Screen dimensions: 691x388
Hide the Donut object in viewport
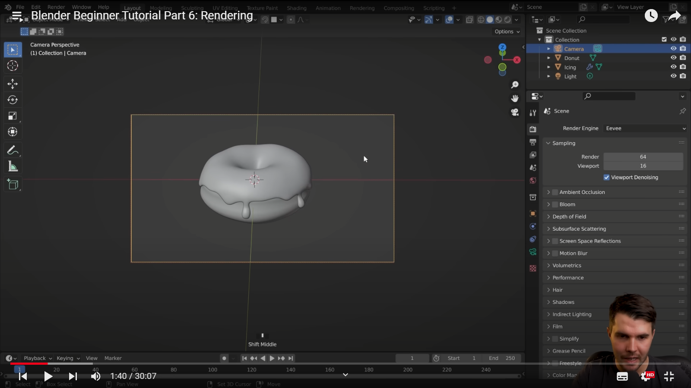pyautogui.click(x=673, y=58)
